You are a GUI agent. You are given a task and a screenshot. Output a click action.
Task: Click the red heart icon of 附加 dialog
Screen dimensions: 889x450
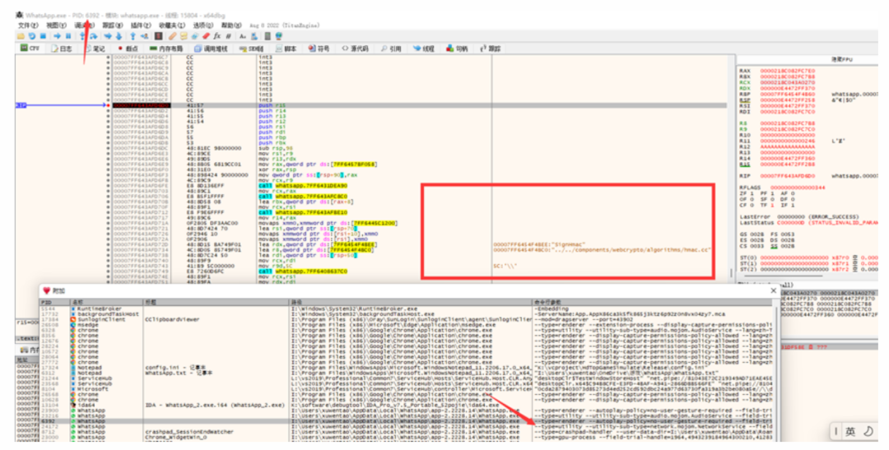[46, 290]
